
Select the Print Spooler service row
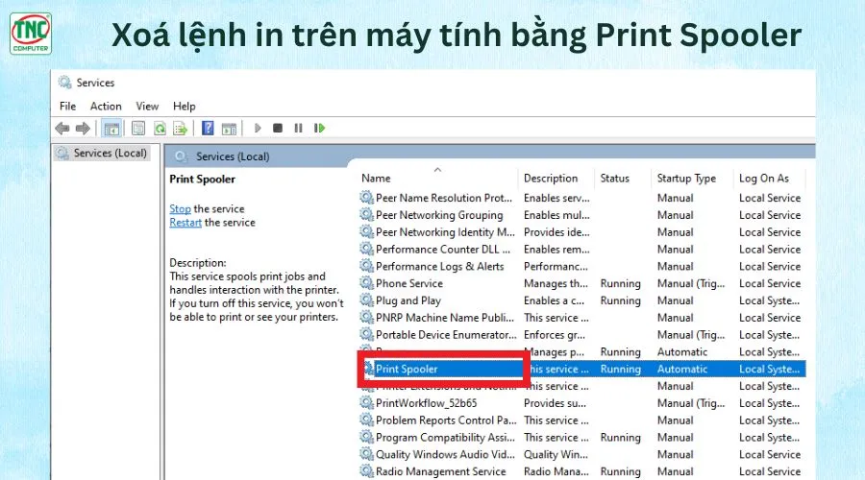[582, 369]
